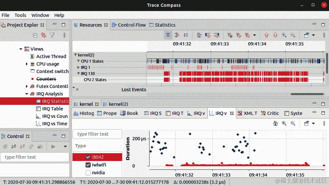Click the show legend icon in Resources
The height and width of the screenshot is (186, 329).
click(186, 35)
